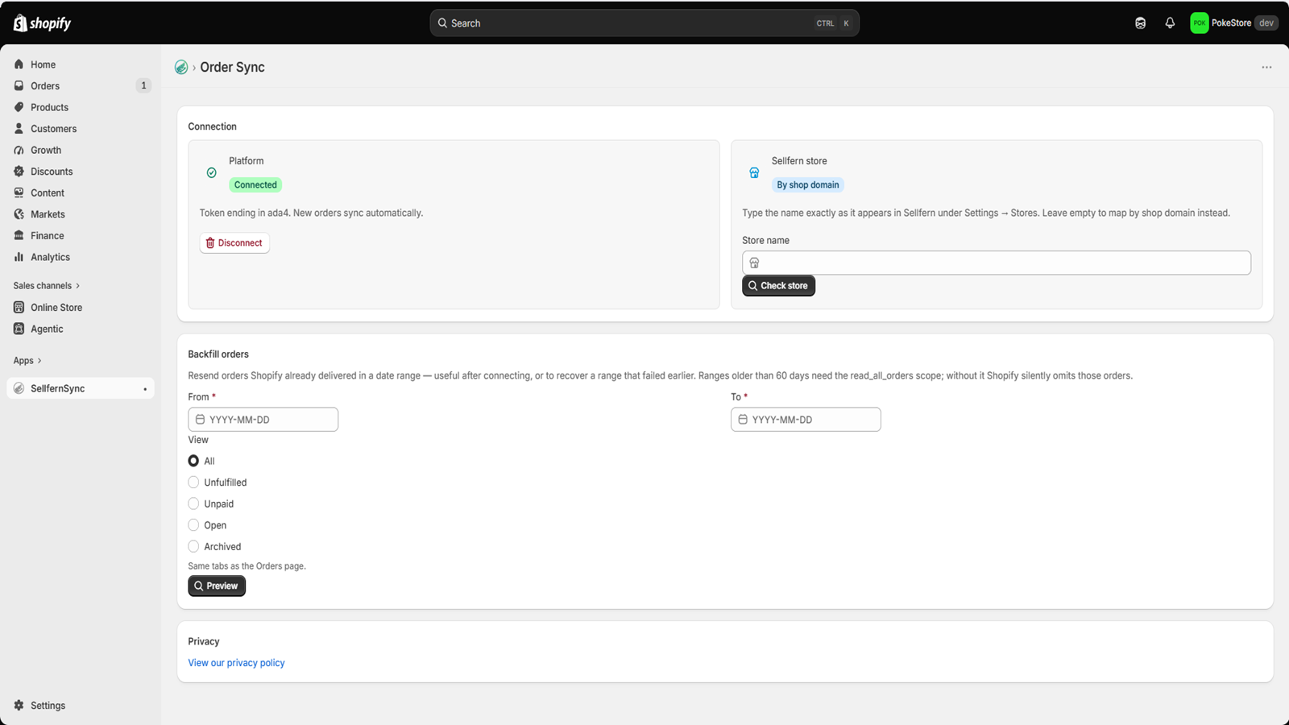
Task: Click the PokeStore avatar icon
Action: coord(1200,23)
